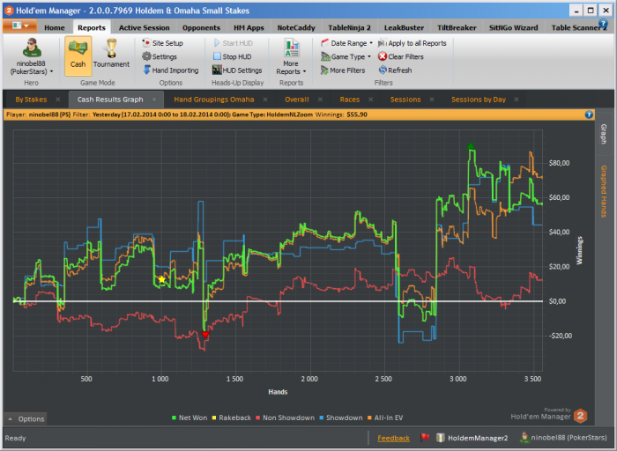The width and height of the screenshot is (617, 451).
Task: Click the Hold'em Manager title bar icon
Action: click(x=9, y=11)
